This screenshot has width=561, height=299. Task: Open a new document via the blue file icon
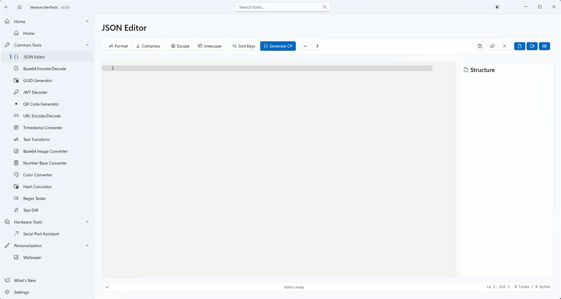[519, 46]
